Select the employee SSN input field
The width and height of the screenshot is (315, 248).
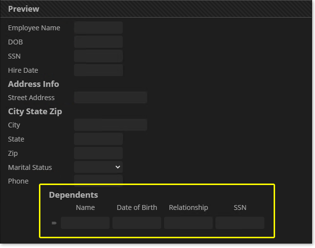tap(98, 56)
